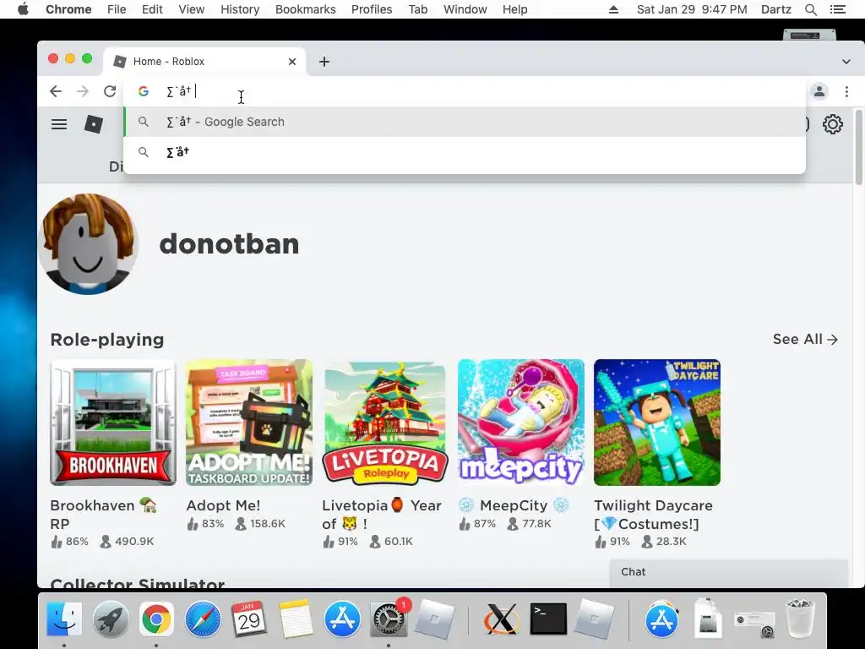Click into the Chrome address bar
865x649 pixels.
(x=464, y=91)
